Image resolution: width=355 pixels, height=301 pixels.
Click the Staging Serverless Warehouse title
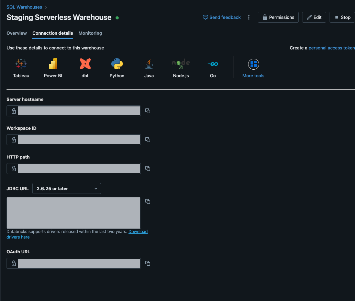[59, 18]
